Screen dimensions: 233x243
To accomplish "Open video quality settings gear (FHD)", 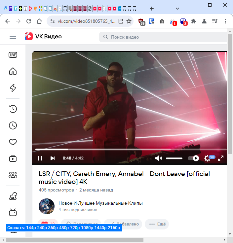I will [x=209, y=158].
